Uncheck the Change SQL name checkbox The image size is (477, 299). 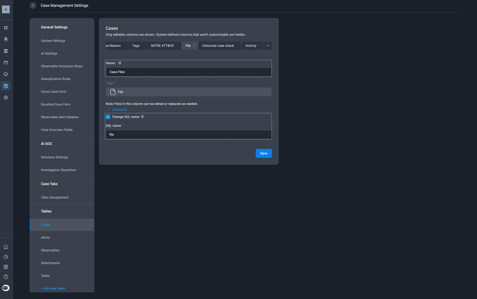click(108, 117)
